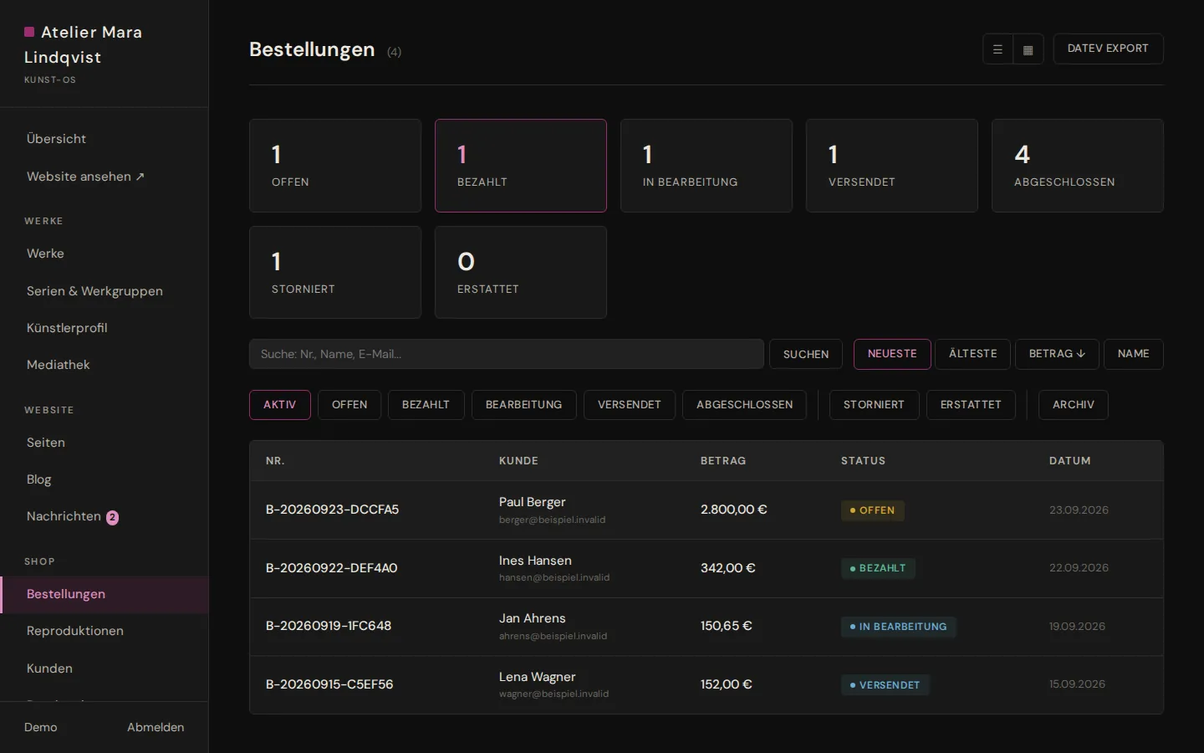Screen dimensions: 1204x753
Task: Open the Versendet summary card
Action: pos(892,166)
